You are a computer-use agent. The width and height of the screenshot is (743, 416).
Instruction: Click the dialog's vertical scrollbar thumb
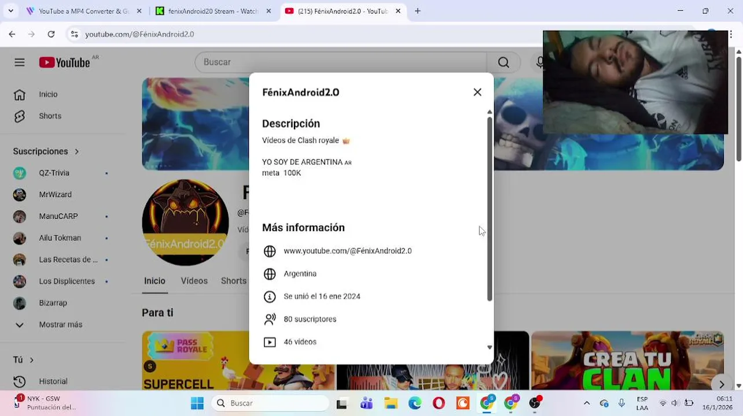[x=490, y=208]
